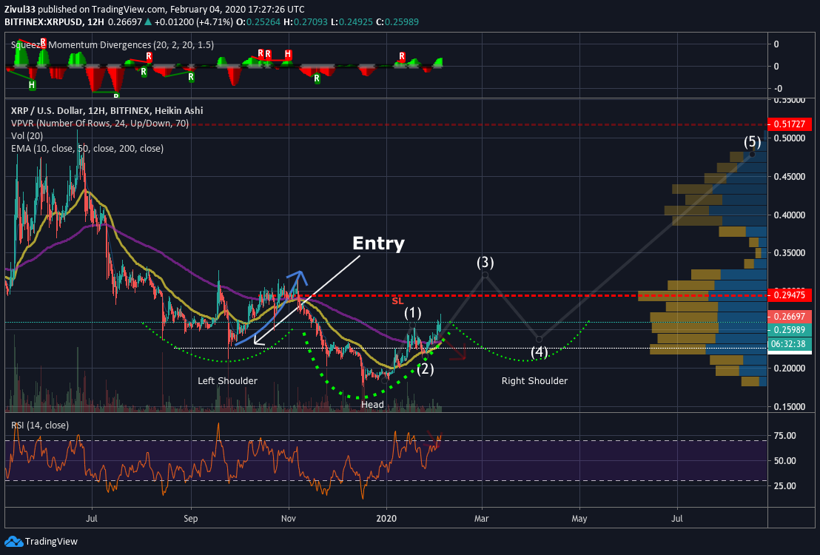Click the "Sep" time axis label
This screenshot has width=820, height=555.
191,519
